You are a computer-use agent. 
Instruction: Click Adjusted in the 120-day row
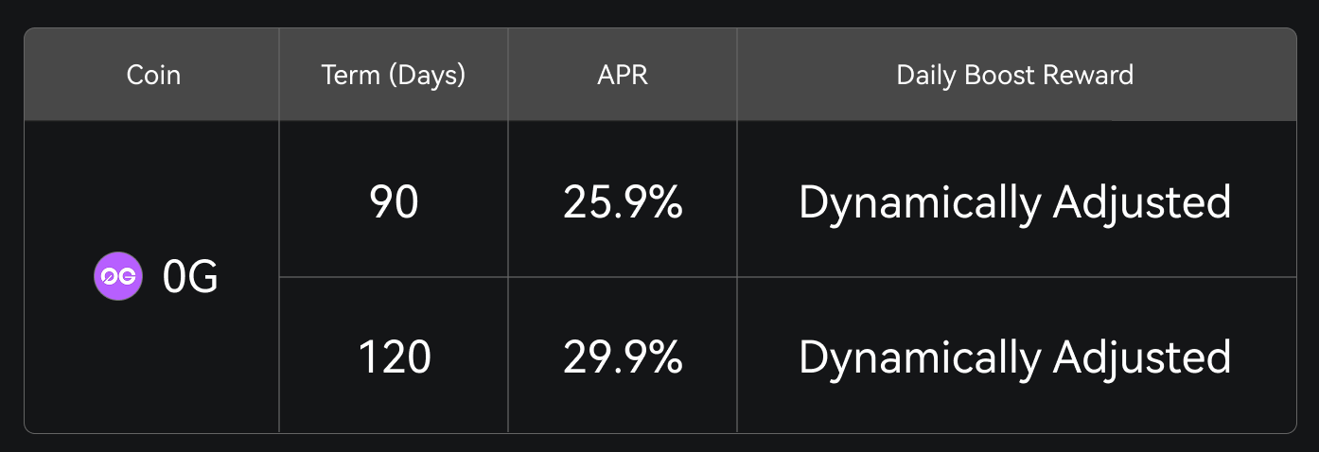[1141, 357]
